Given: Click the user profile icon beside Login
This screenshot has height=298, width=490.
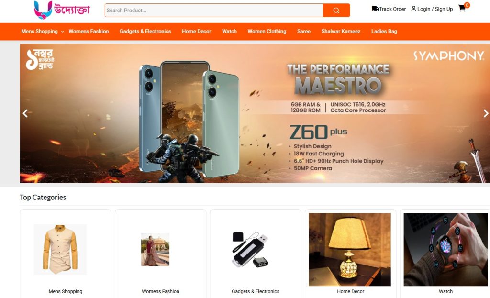Looking at the screenshot, I should [x=413, y=9].
